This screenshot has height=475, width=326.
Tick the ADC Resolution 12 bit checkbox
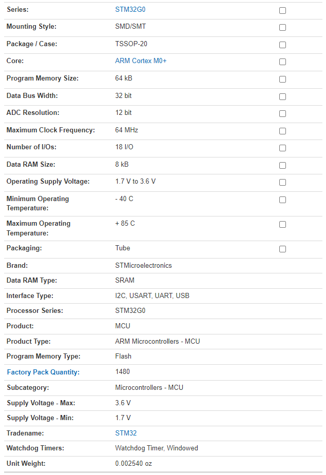pyautogui.click(x=282, y=113)
